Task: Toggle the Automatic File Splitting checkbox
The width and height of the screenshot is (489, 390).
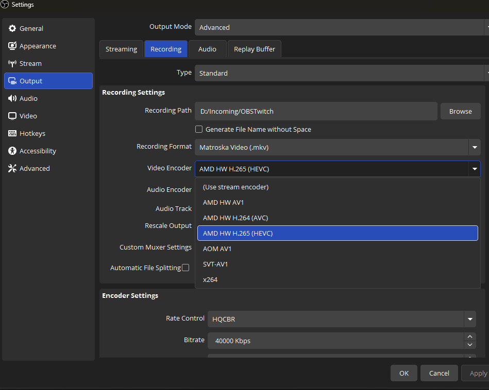Action: pos(186,268)
